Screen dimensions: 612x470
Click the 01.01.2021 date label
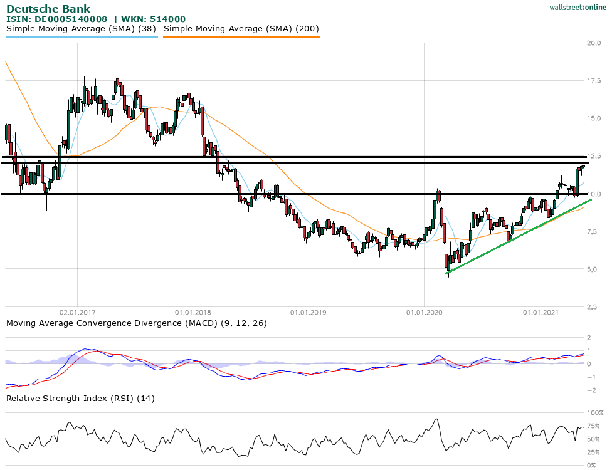(x=541, y=311)
